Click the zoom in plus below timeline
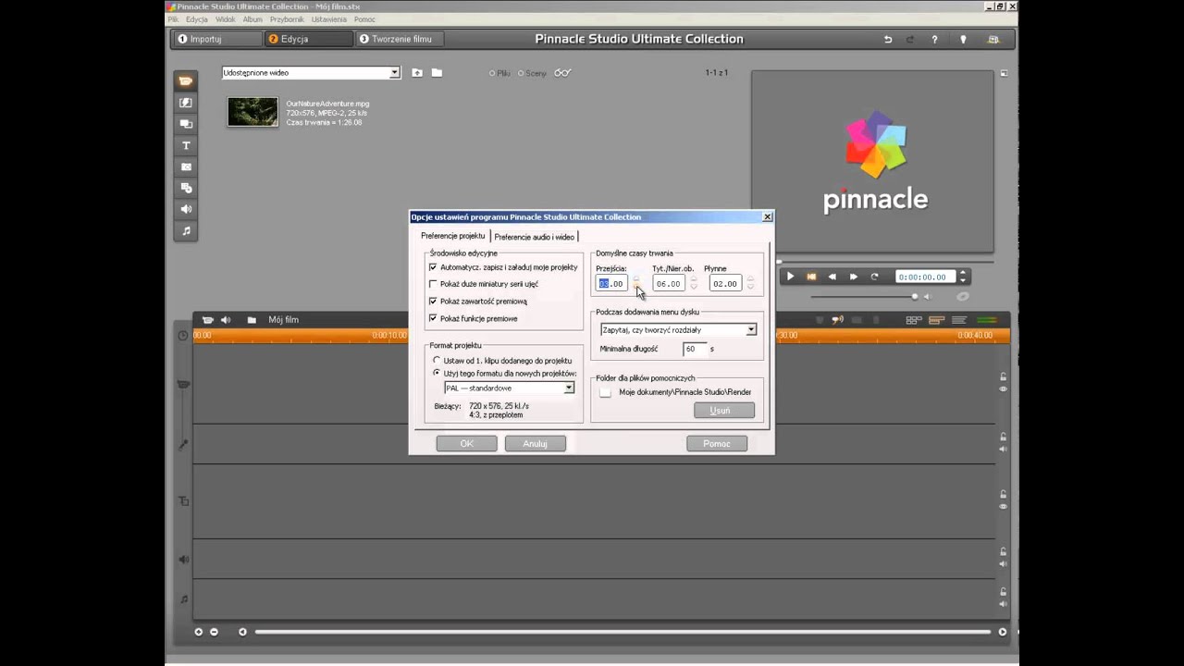 [x=198, y=632]
